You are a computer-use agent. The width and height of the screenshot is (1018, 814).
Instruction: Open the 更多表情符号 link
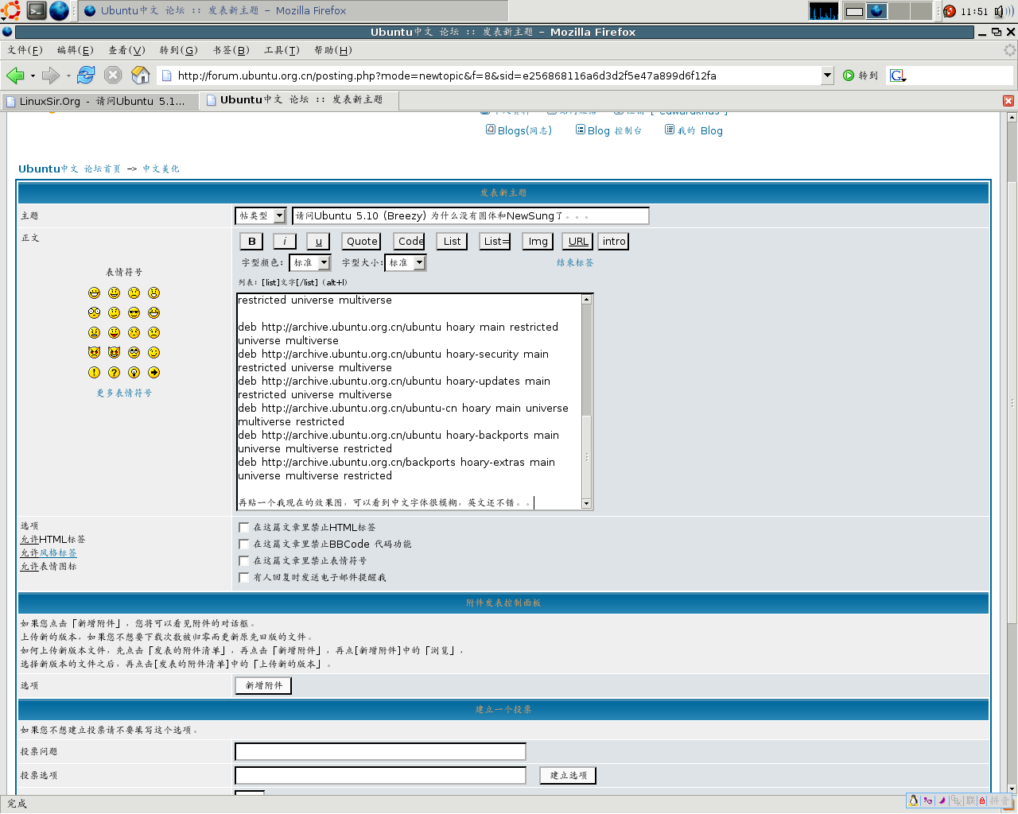(124, 393)
